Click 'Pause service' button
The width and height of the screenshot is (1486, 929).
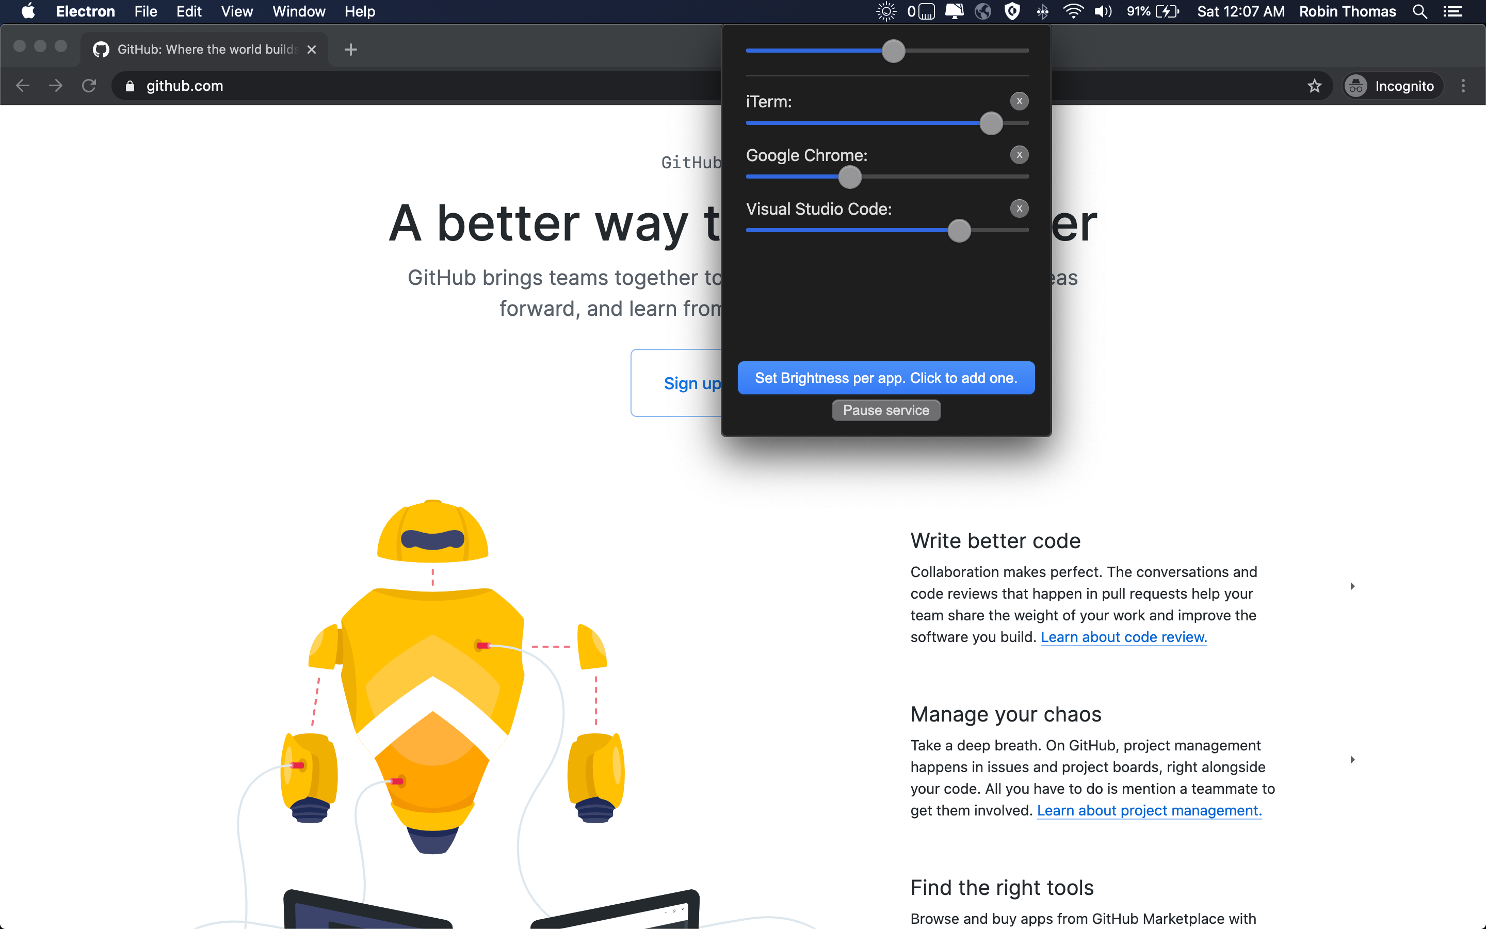tap(886, 410)
